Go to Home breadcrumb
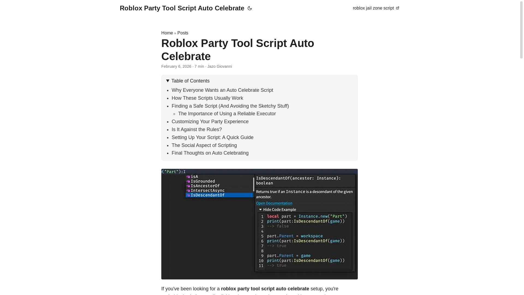524x295 pixels. [x=167, y=33]
